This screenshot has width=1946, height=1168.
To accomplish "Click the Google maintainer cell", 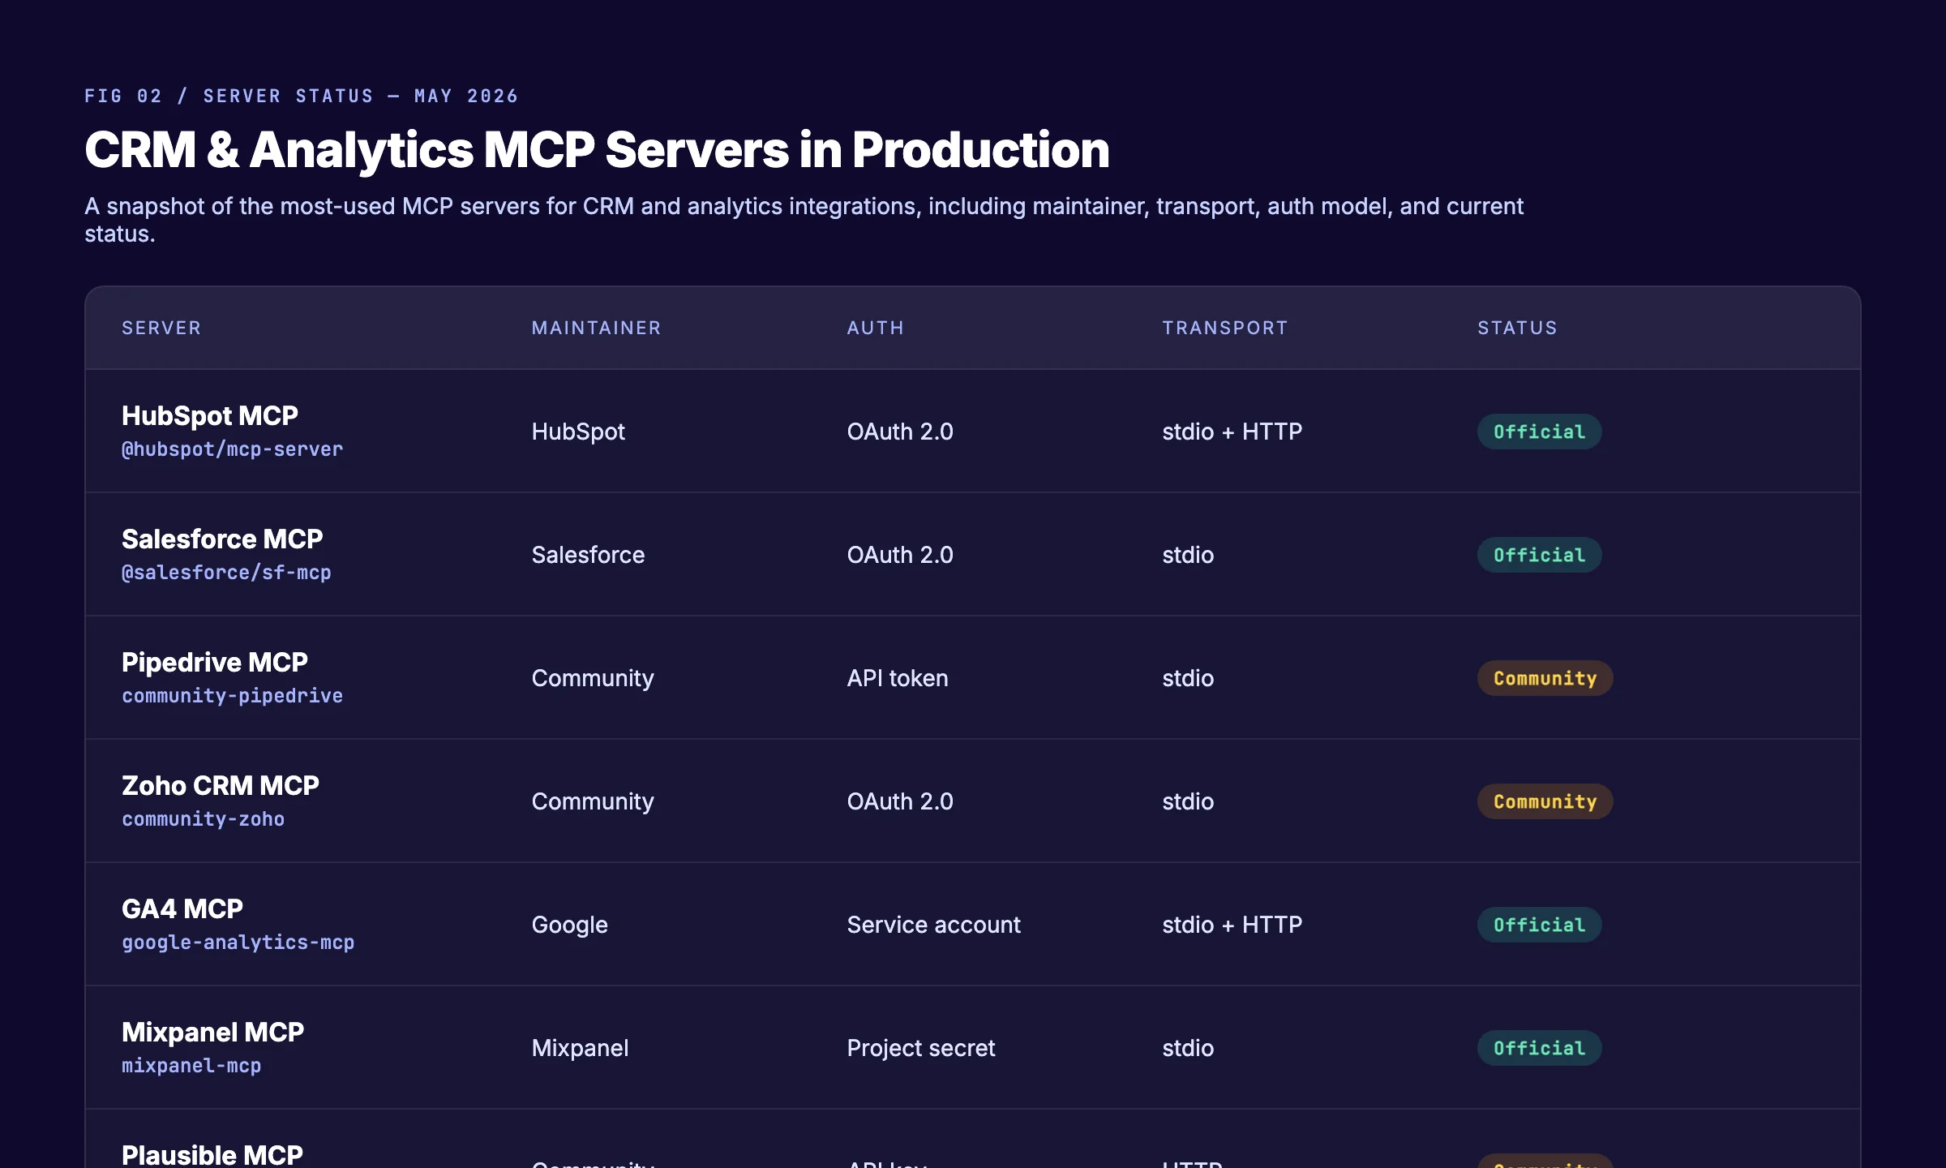I will point(569,925).
